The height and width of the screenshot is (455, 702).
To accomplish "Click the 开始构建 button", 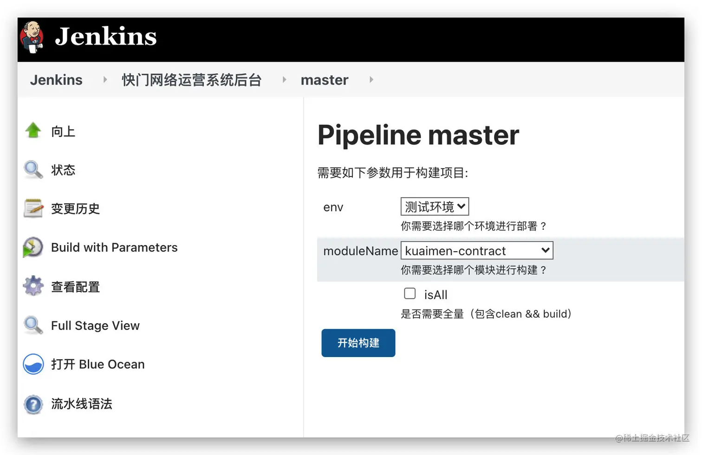I will [x=358, y=343].
